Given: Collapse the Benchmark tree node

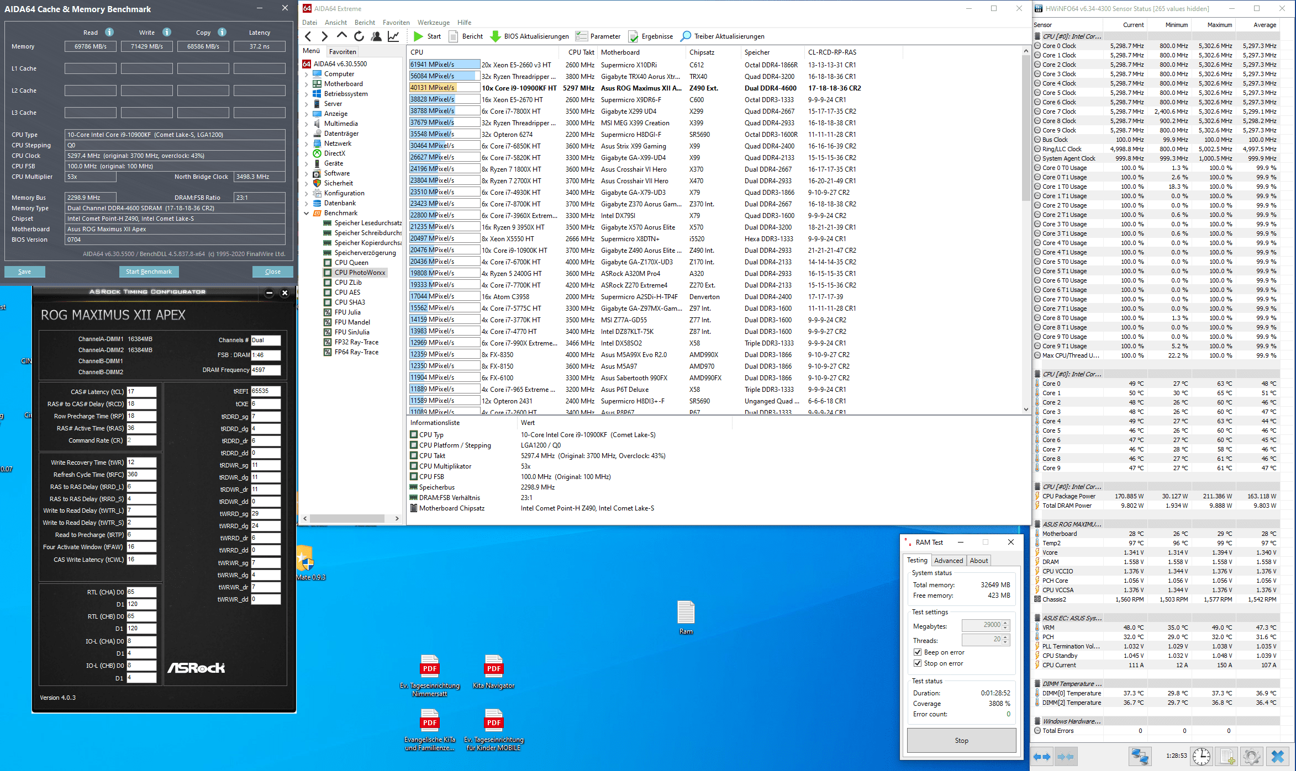Looking at the screenshot, I should click(x=307, y=213).
